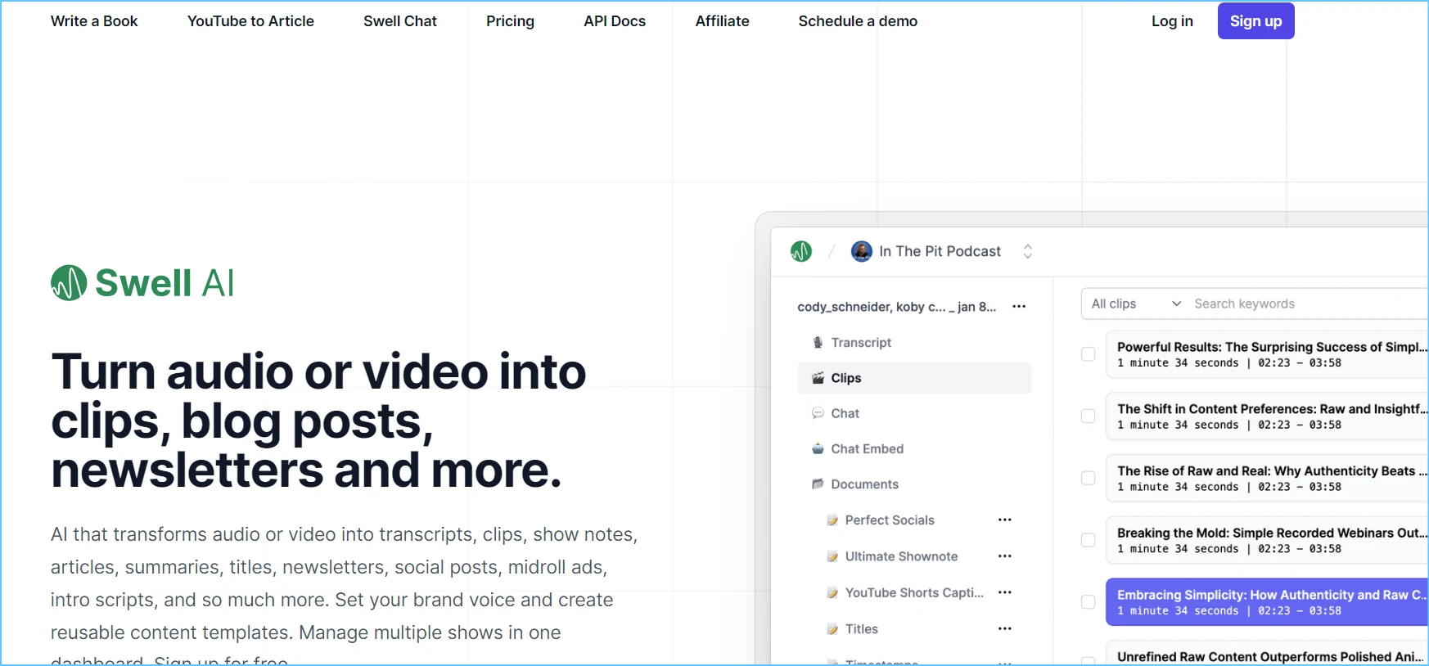Check the Embracing Simplicity clip checkbox
Screen dimensions: 1429x666
[x=1089, y=602]
